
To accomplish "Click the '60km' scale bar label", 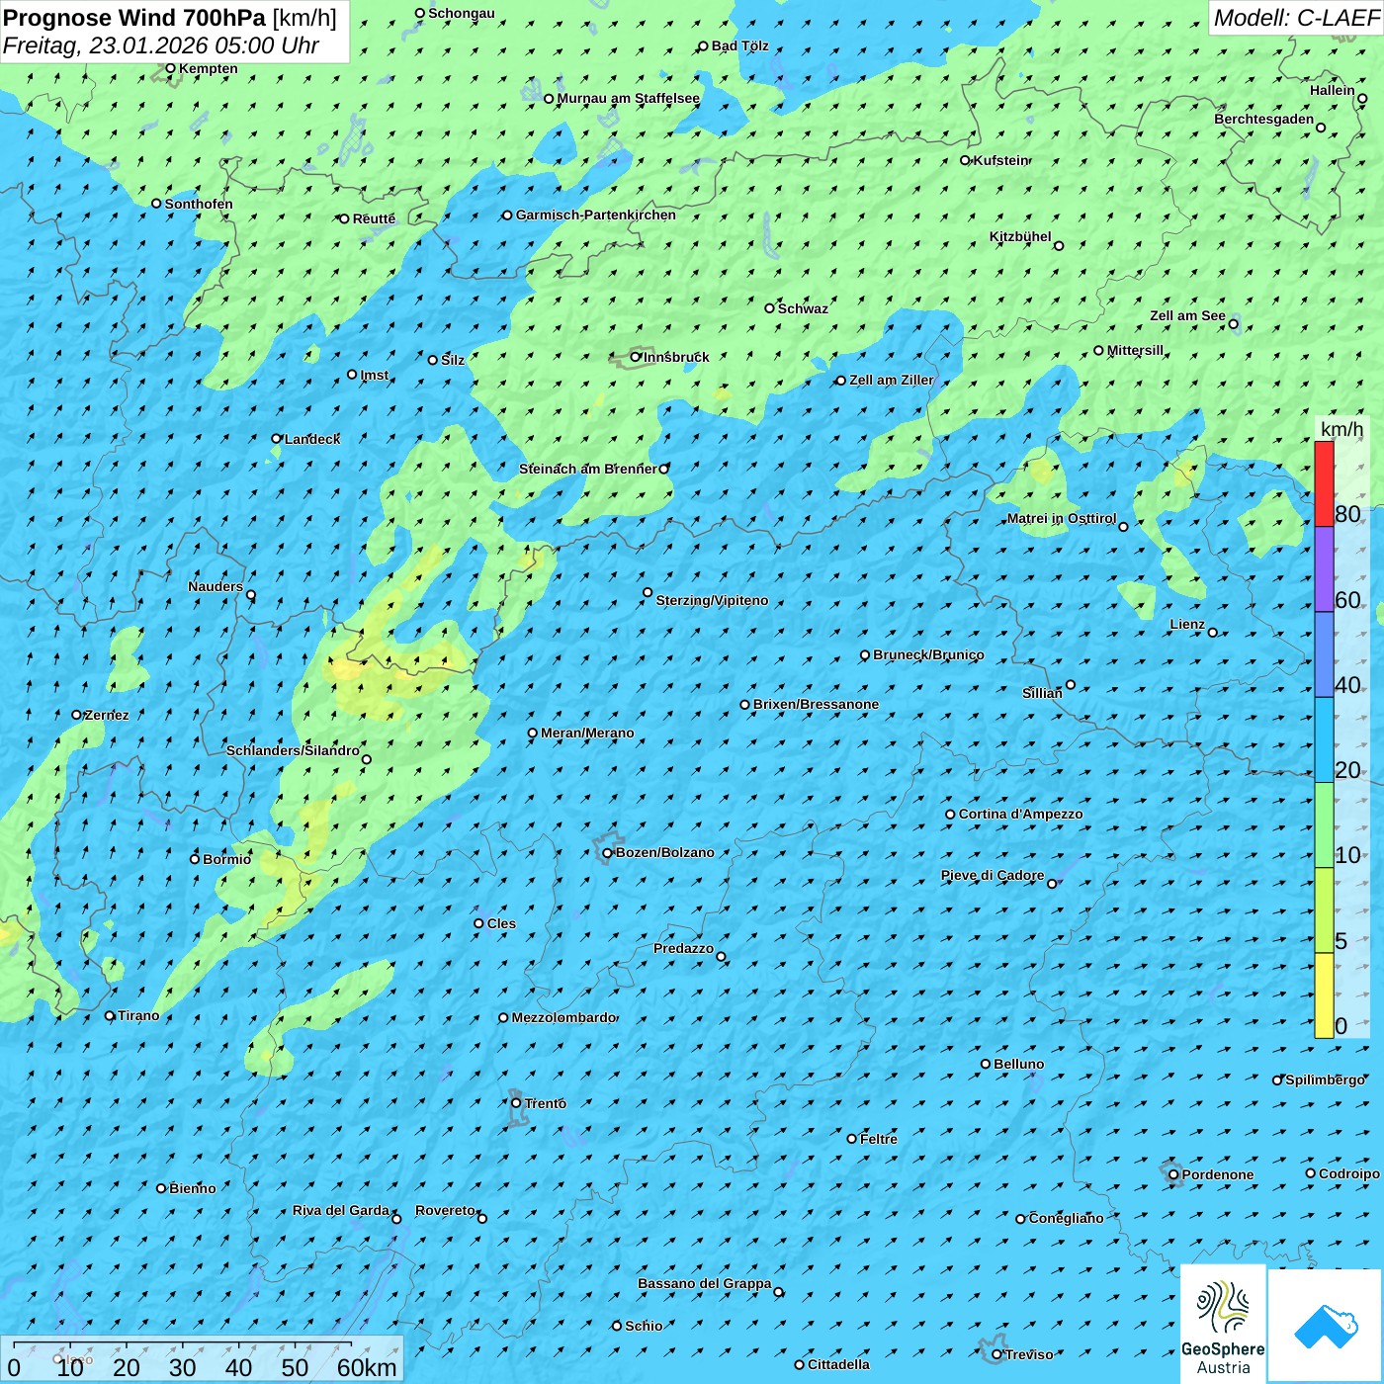I will coord(367,1367).
